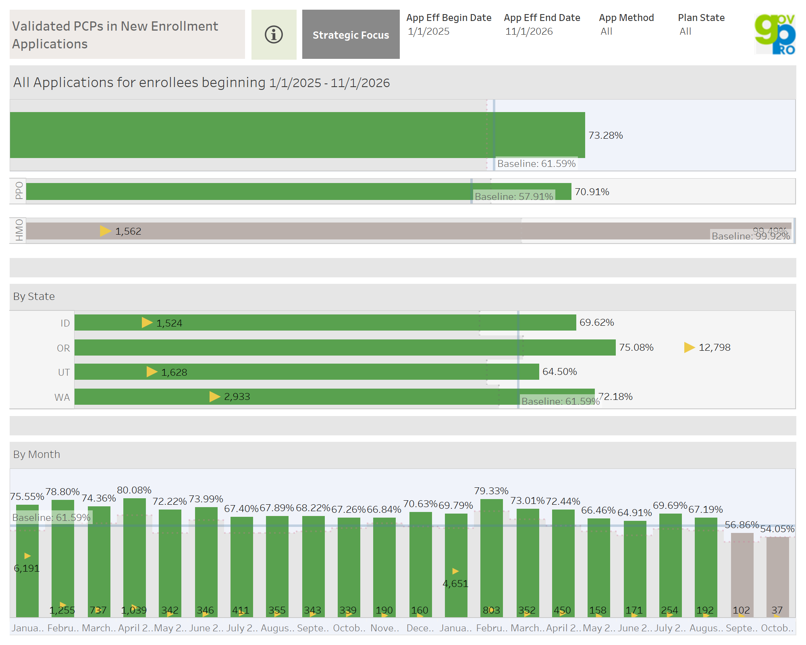Select the monthly bar labeled 80.08%
806x645 pixels.
tap(135, 558)
